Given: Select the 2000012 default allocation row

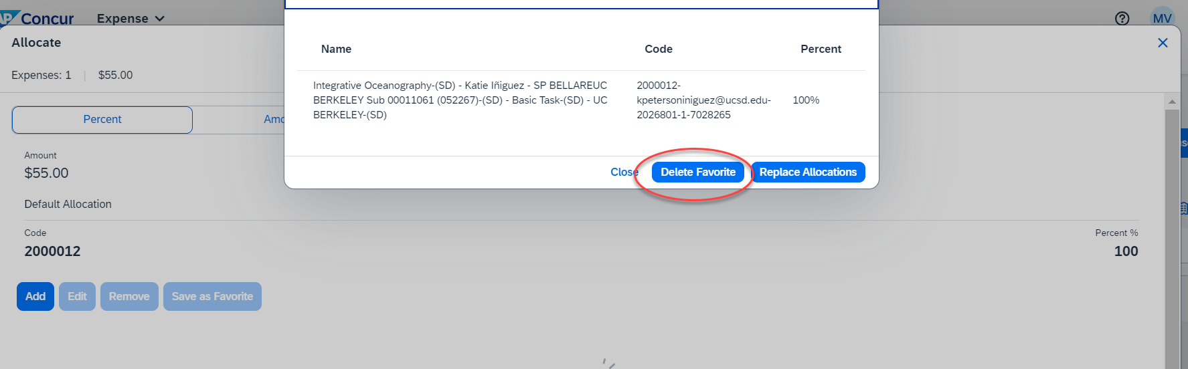Looking at the screenshot, I should point(52,251).
